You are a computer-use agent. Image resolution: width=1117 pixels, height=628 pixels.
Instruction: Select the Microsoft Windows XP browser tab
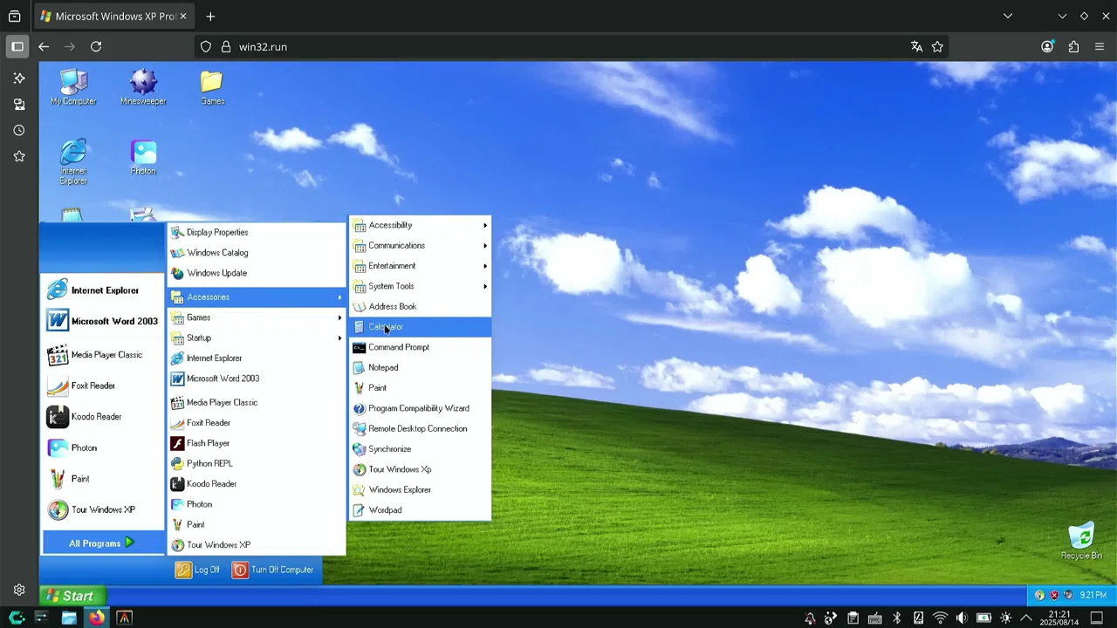(113, 17)
